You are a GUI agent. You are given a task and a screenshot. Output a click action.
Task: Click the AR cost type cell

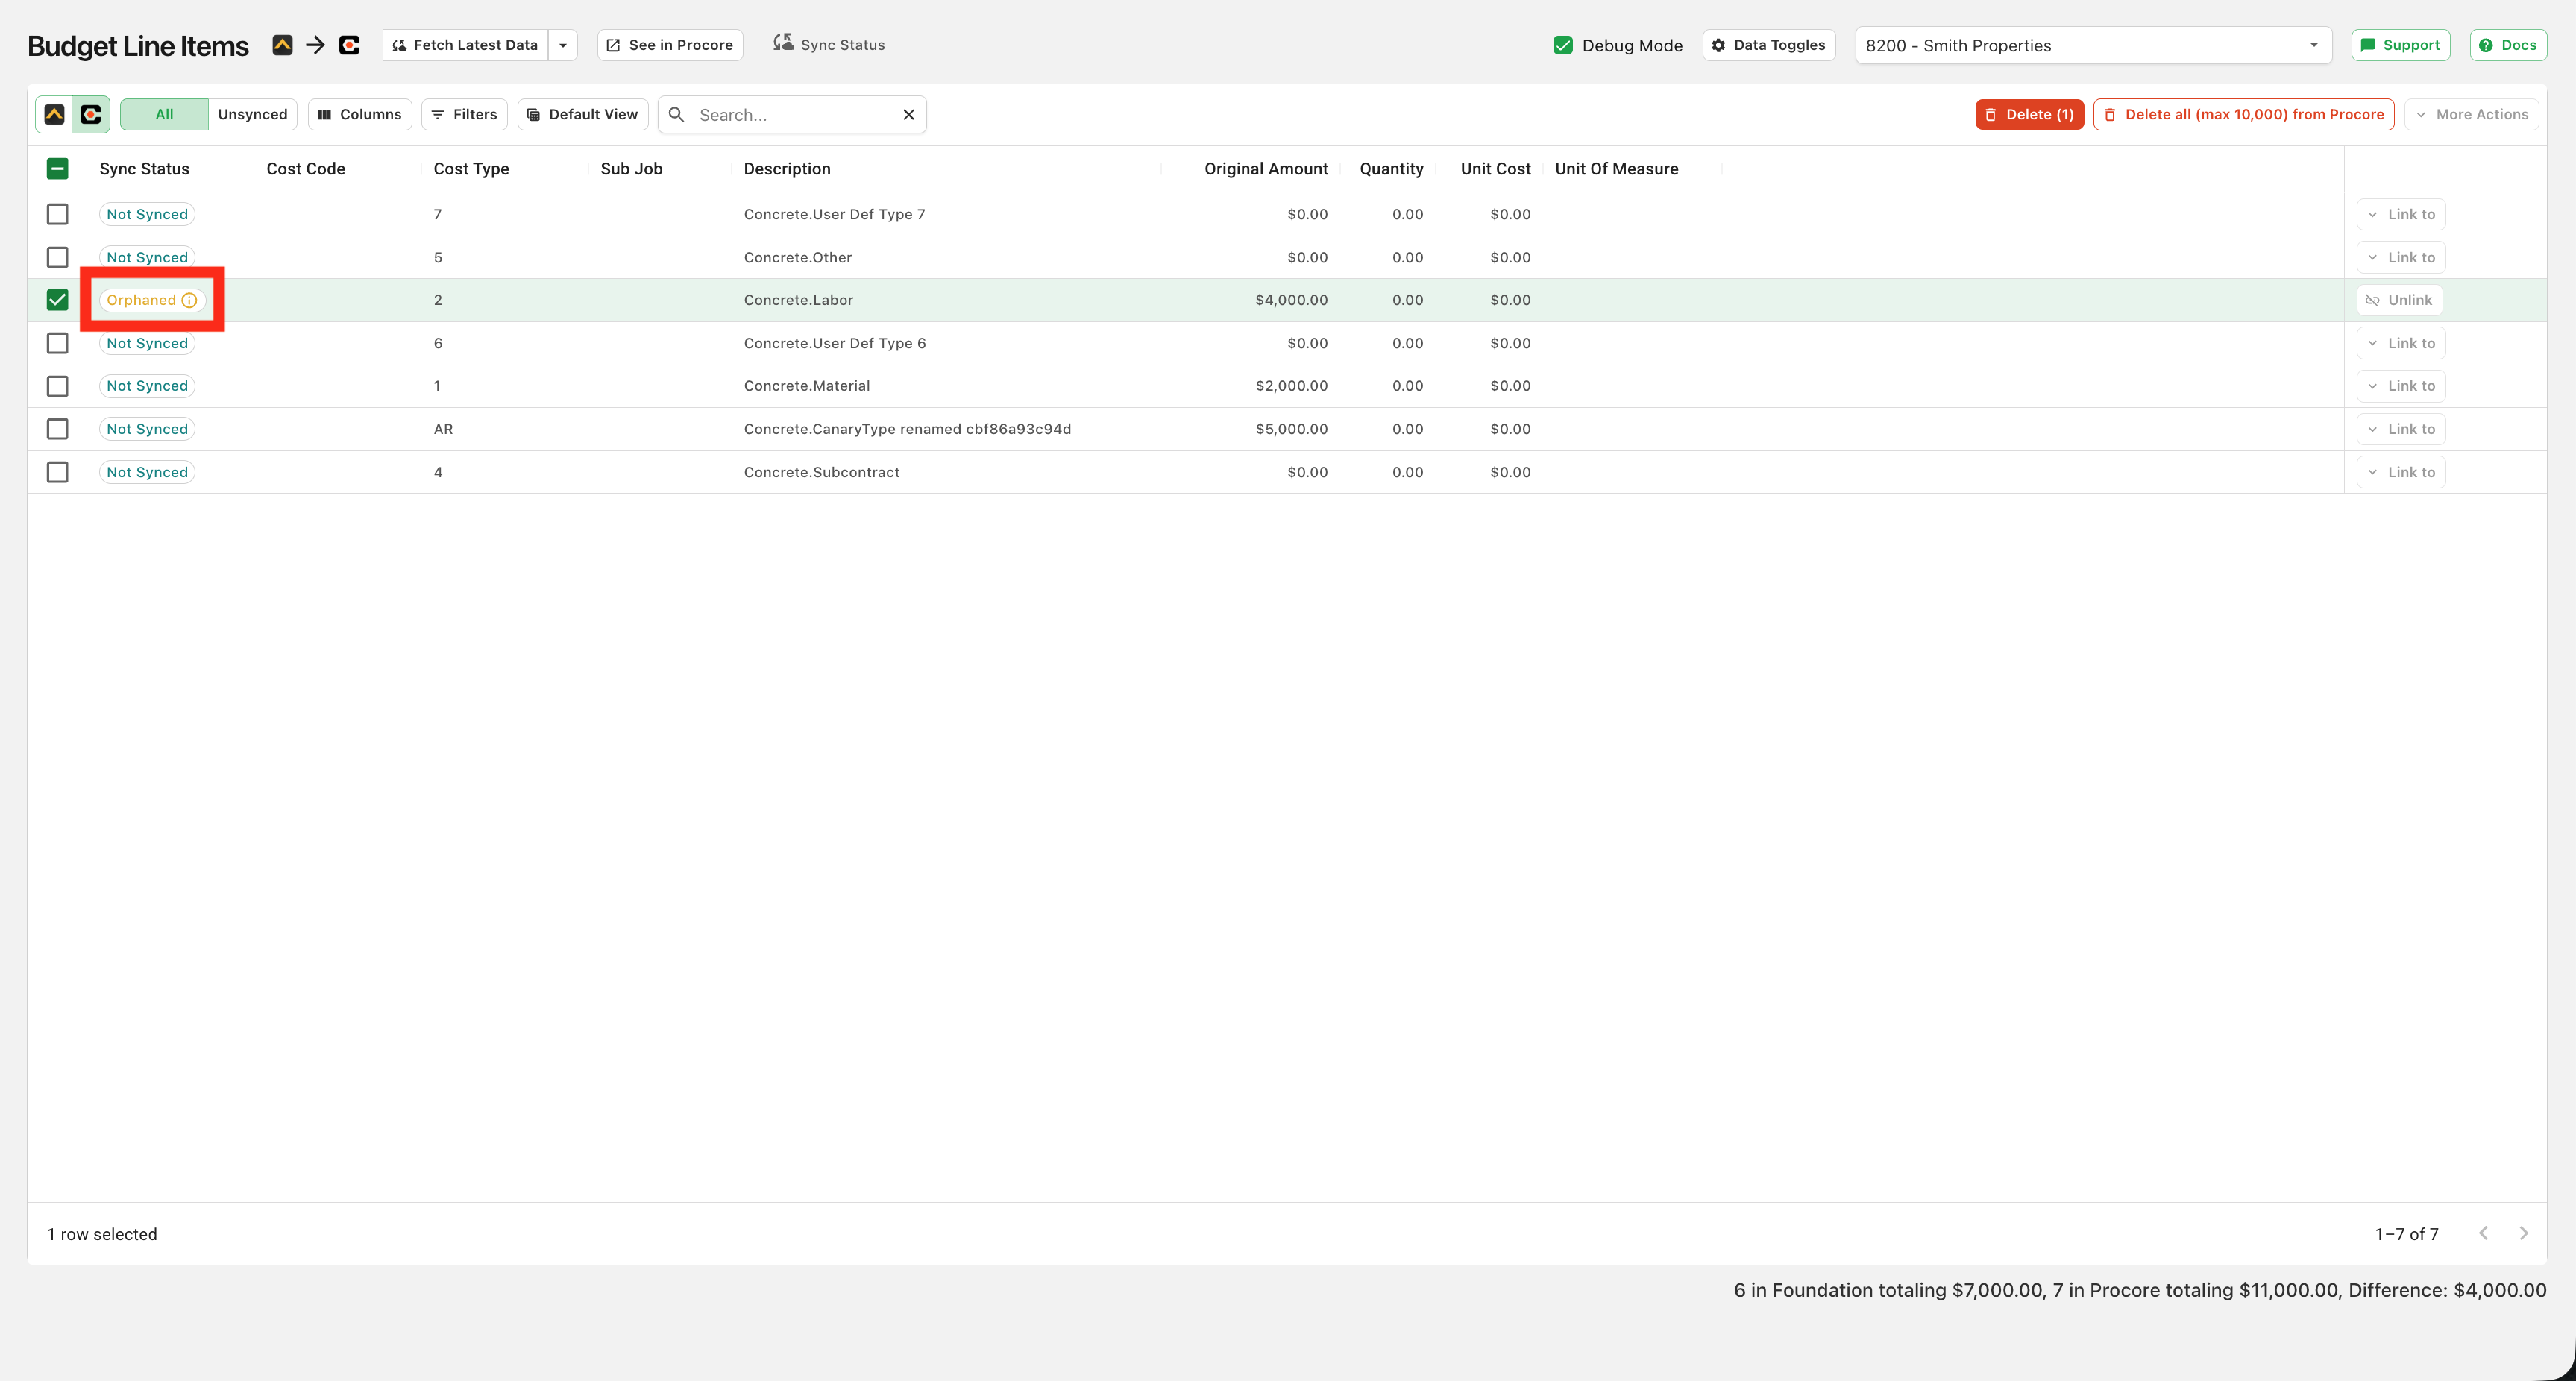(x=443, y=429)
